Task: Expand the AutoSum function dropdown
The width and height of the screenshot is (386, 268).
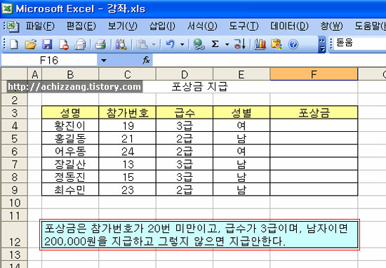Action: pyautogui.click(x=227, y=44)
